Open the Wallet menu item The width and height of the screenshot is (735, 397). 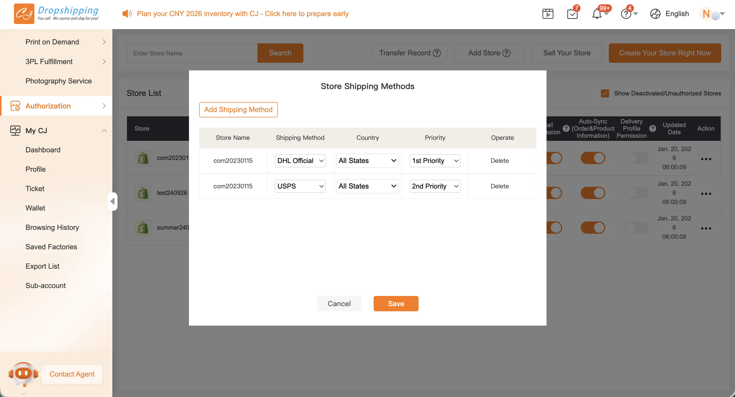coord(35,208)
